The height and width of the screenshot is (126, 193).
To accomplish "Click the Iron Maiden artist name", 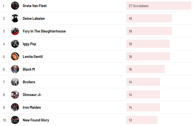I will [32, 107].
